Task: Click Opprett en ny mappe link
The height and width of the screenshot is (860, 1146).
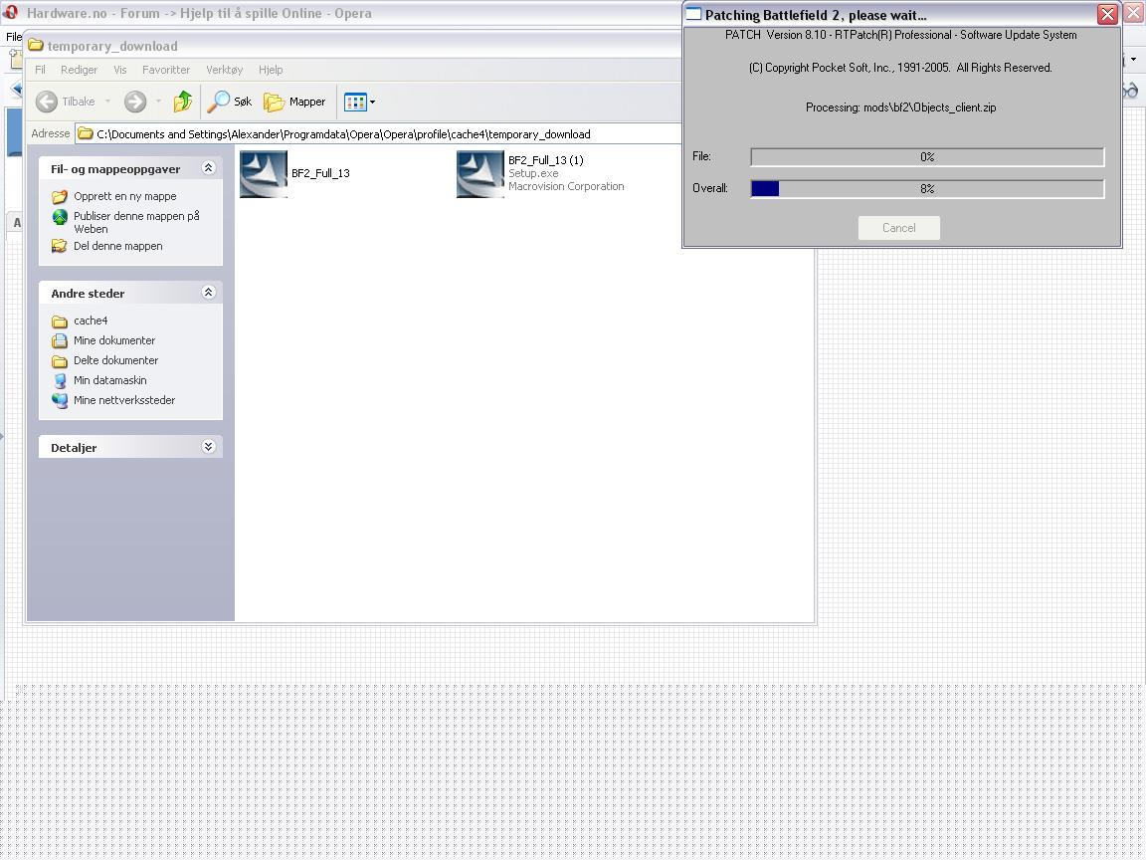Action: pos(125,196)
